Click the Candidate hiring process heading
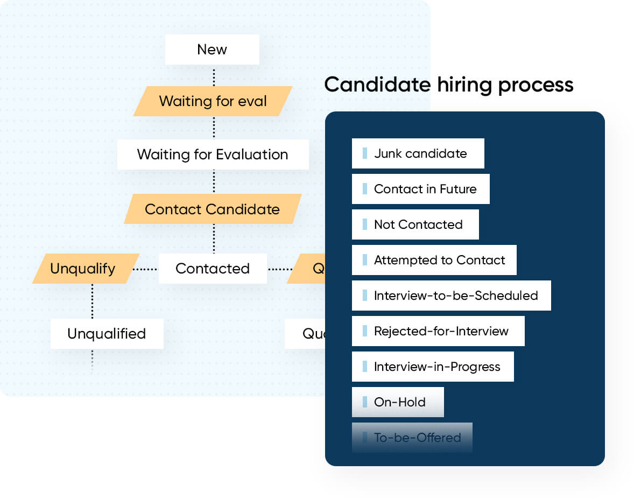The height and width of the screenshot is (499, 634). pos(449,85)
